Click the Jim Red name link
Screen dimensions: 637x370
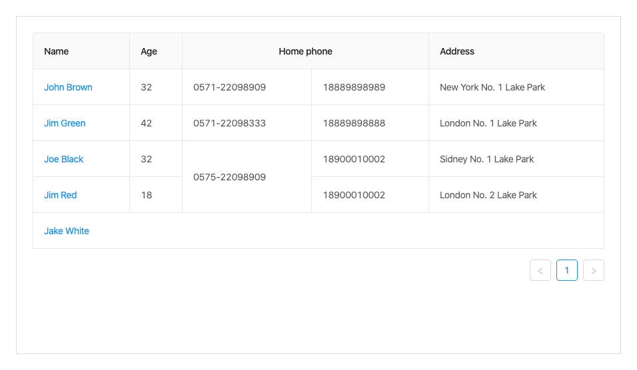click(61, 195)
